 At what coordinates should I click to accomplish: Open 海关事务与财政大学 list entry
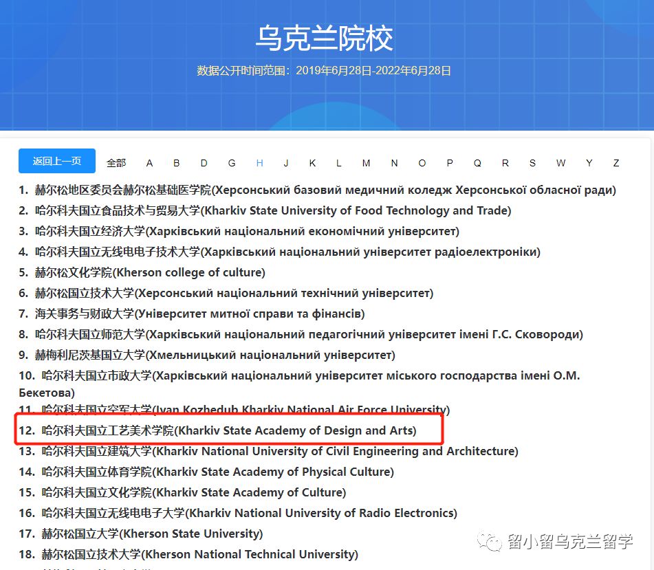(200, 314)
